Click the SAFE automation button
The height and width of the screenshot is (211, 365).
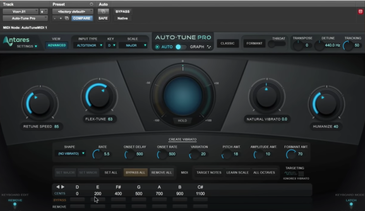pos(103,18)
